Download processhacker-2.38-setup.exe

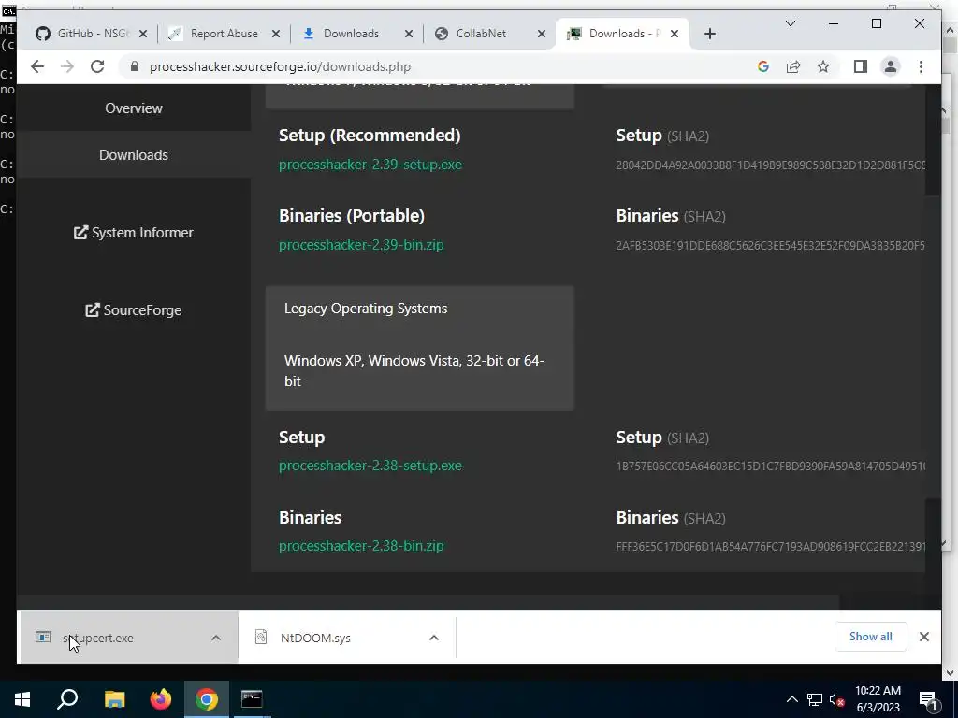point(370,466)
